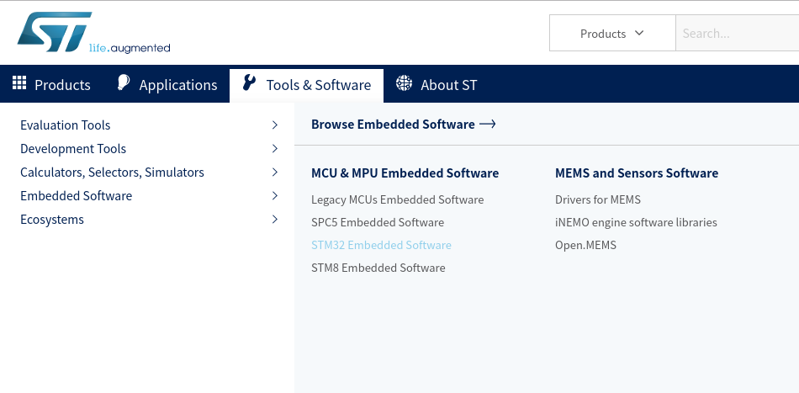Click into the Search input field
This screenshot has height=393, width=799.
click(x=738, y=33)
